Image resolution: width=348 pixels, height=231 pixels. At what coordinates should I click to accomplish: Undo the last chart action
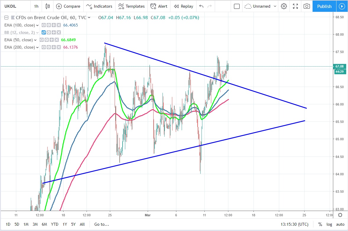(x=201, y=6)
